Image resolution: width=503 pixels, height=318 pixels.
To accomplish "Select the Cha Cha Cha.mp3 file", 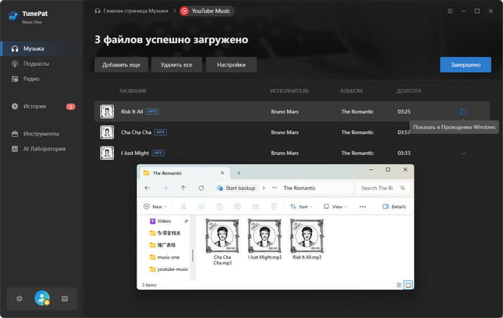I will click(x=223, y=242).
